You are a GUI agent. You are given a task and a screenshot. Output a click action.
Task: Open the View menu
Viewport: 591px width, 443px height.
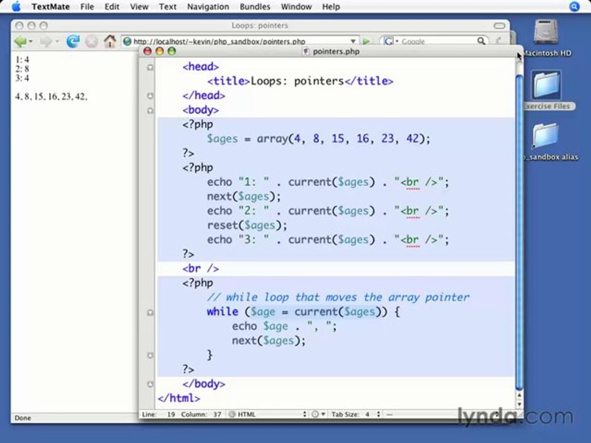pos(139,7)
